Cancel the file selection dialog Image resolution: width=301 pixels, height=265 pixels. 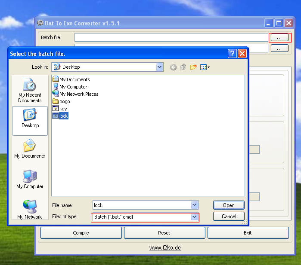point(229,216)
